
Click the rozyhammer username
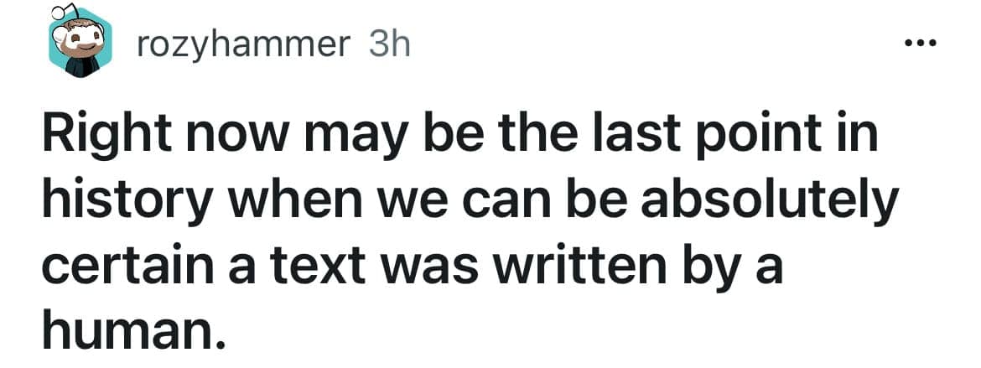(x=243, y=44)
